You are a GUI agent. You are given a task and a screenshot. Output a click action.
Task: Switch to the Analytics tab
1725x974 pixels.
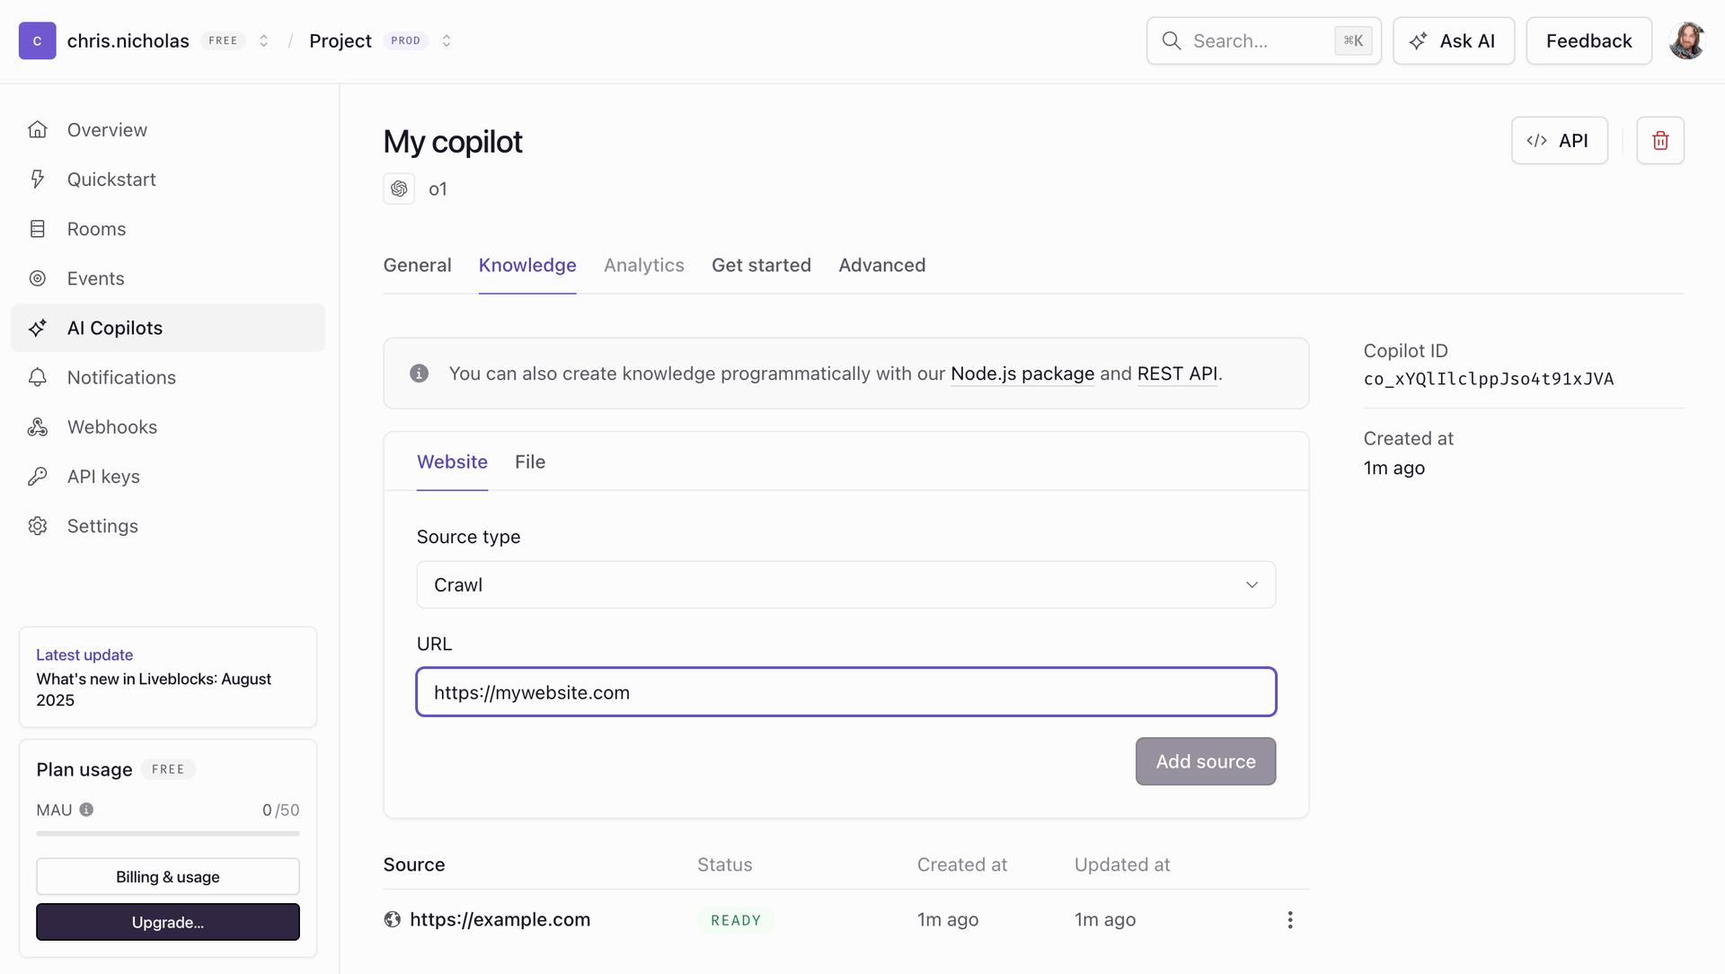point(643,265)
